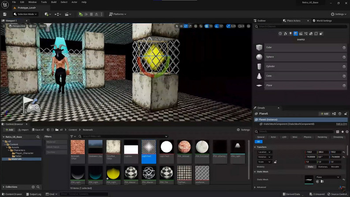Screen dimensions: 350x197
Task: Open the Actor menu
Action: click(74, 2)
